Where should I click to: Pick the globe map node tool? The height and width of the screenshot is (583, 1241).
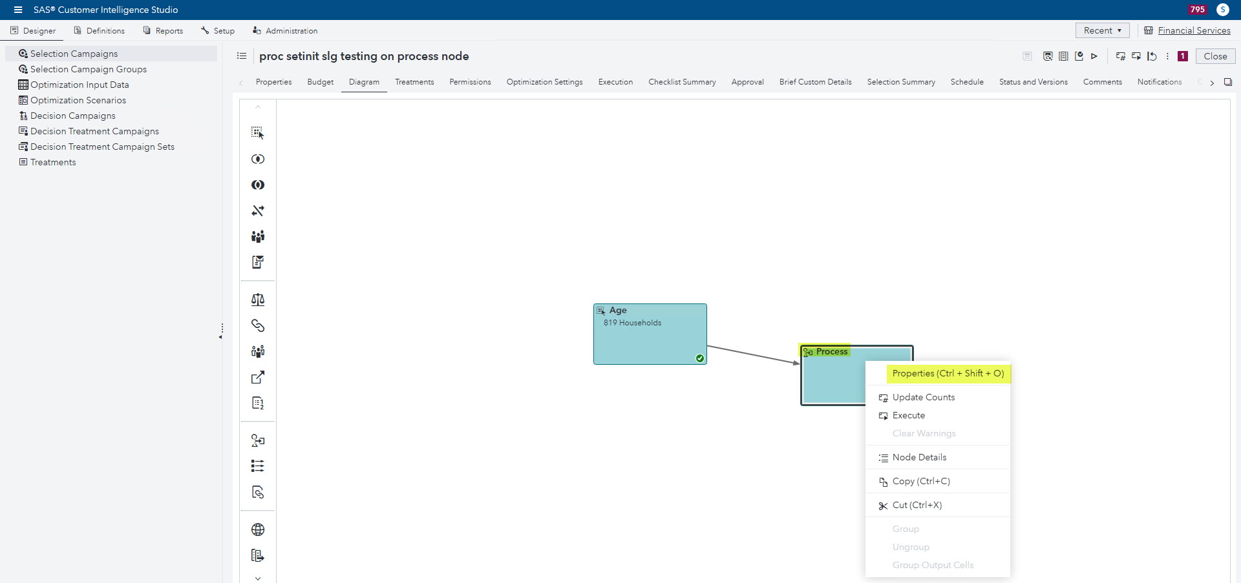pyautogui.click(x=257, y=529)
